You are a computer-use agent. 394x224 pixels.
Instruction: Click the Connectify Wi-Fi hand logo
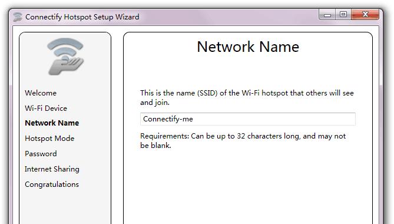pyautogui.click(x=65, y=57)
